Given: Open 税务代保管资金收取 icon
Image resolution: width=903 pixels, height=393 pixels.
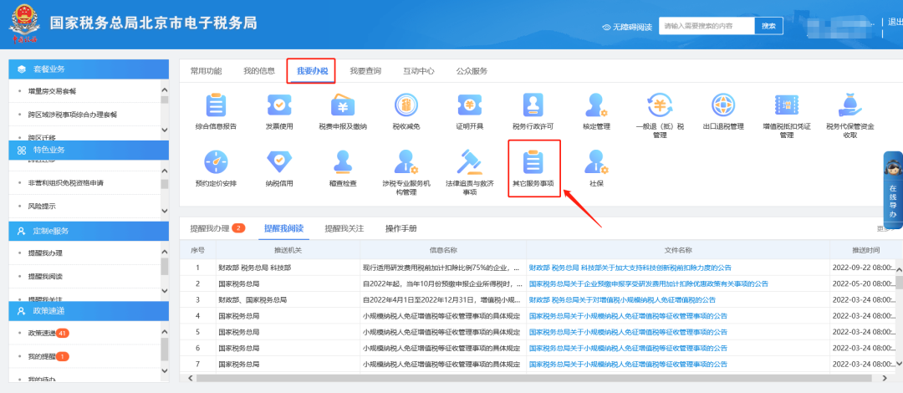Looking at the screenshot, I should pos(850,105).
